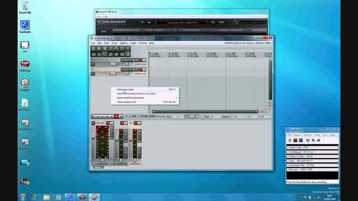
Task: Click transport go-to-start button
Action: tap(93, 117)
